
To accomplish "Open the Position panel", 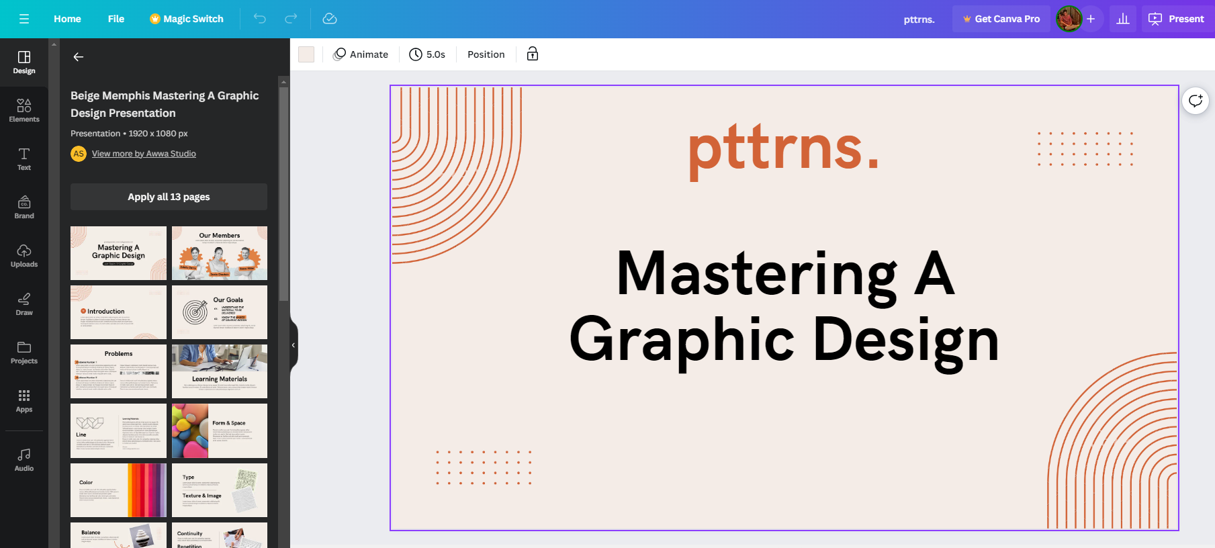I will [x=486, y=54].
